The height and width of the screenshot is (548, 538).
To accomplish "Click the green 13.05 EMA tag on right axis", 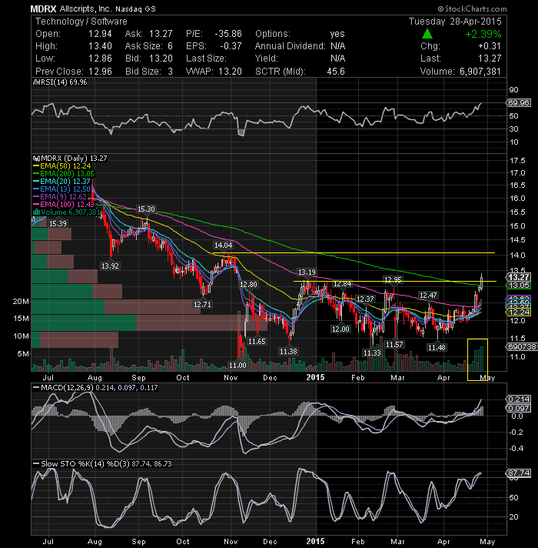I will point(519,286).
